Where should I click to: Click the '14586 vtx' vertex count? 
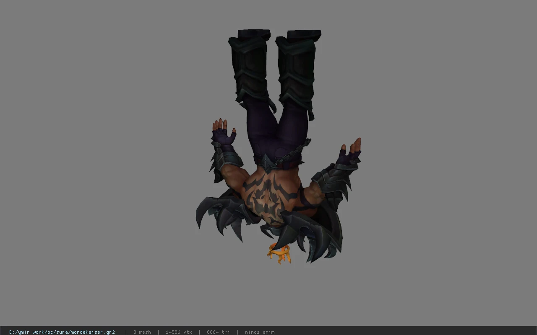pos(179,332)
